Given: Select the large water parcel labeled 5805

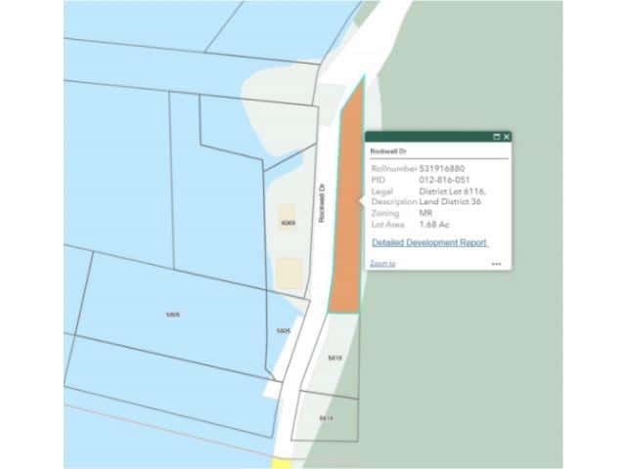Looking at the screenshot, I should (174, 314).
